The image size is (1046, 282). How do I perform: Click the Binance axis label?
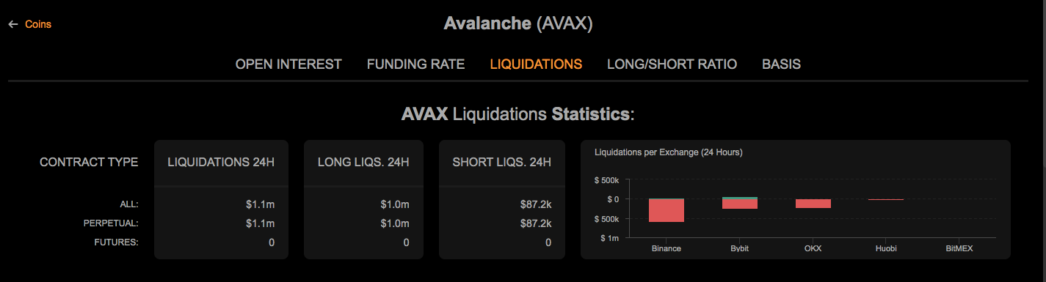coord(667,248)
